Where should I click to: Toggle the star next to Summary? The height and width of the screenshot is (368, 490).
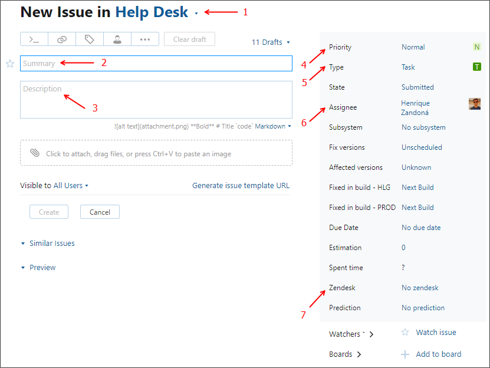[x=10, y=64]
